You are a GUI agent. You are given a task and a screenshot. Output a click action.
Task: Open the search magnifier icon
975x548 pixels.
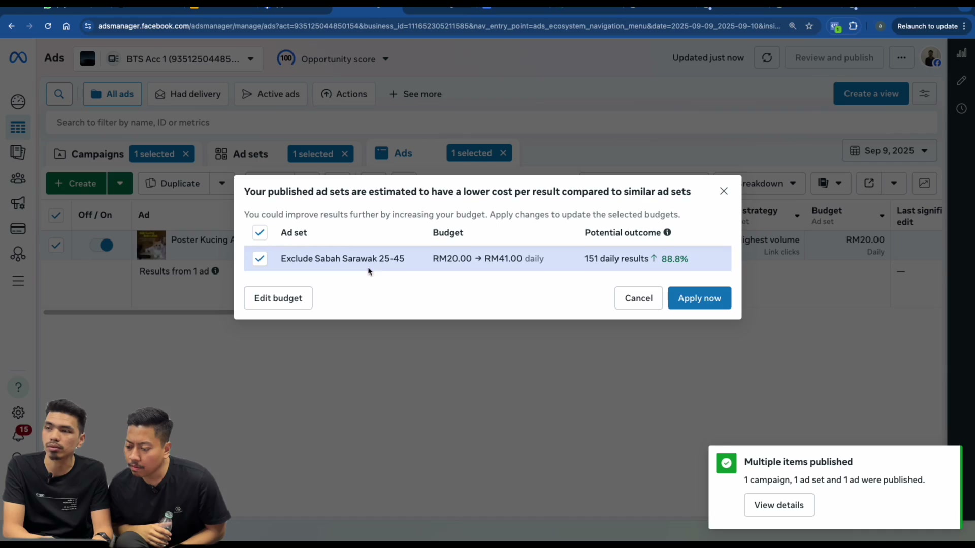click(59, 94)
